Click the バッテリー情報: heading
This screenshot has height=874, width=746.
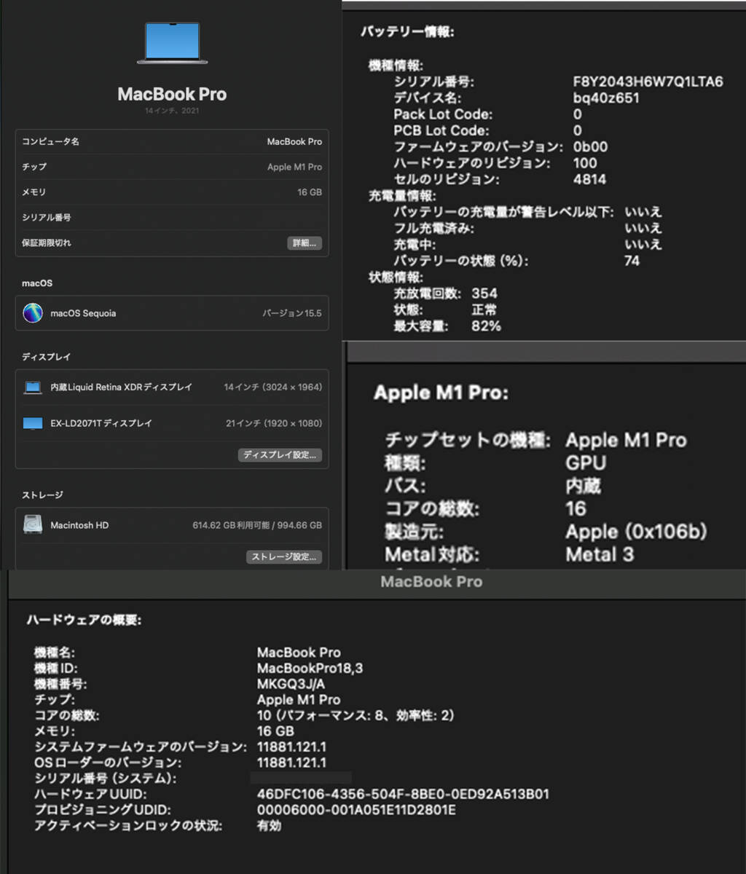point(407,32)
